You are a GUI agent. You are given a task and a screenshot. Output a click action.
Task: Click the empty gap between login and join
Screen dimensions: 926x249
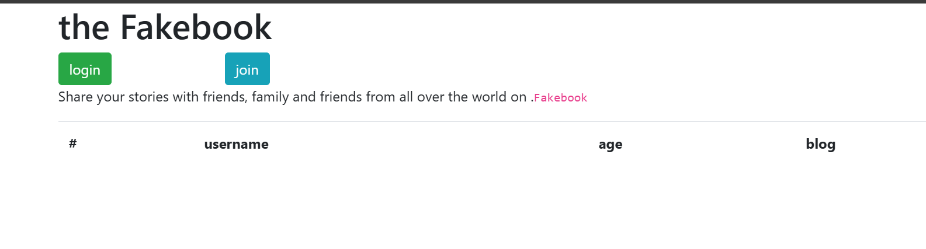(x=168, y=69)
